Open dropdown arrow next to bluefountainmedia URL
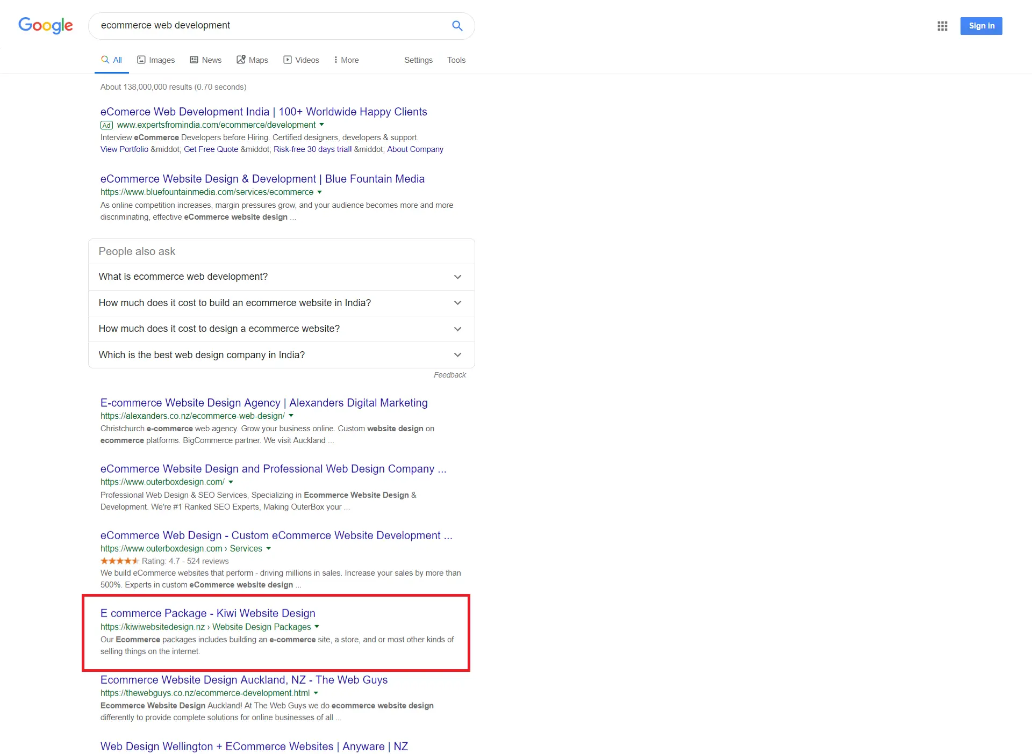 (x=320, y=192)
